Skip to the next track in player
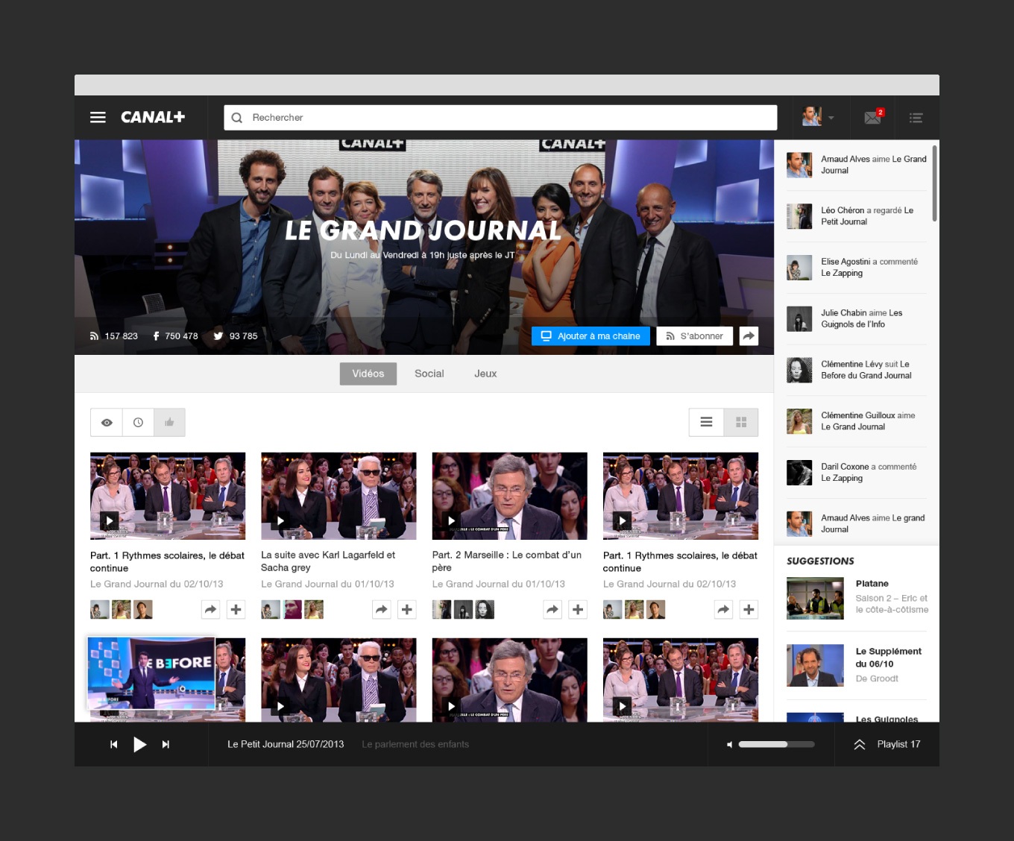Image resolution: width=1014 pixels, height=841 pixels. point(166,744)
